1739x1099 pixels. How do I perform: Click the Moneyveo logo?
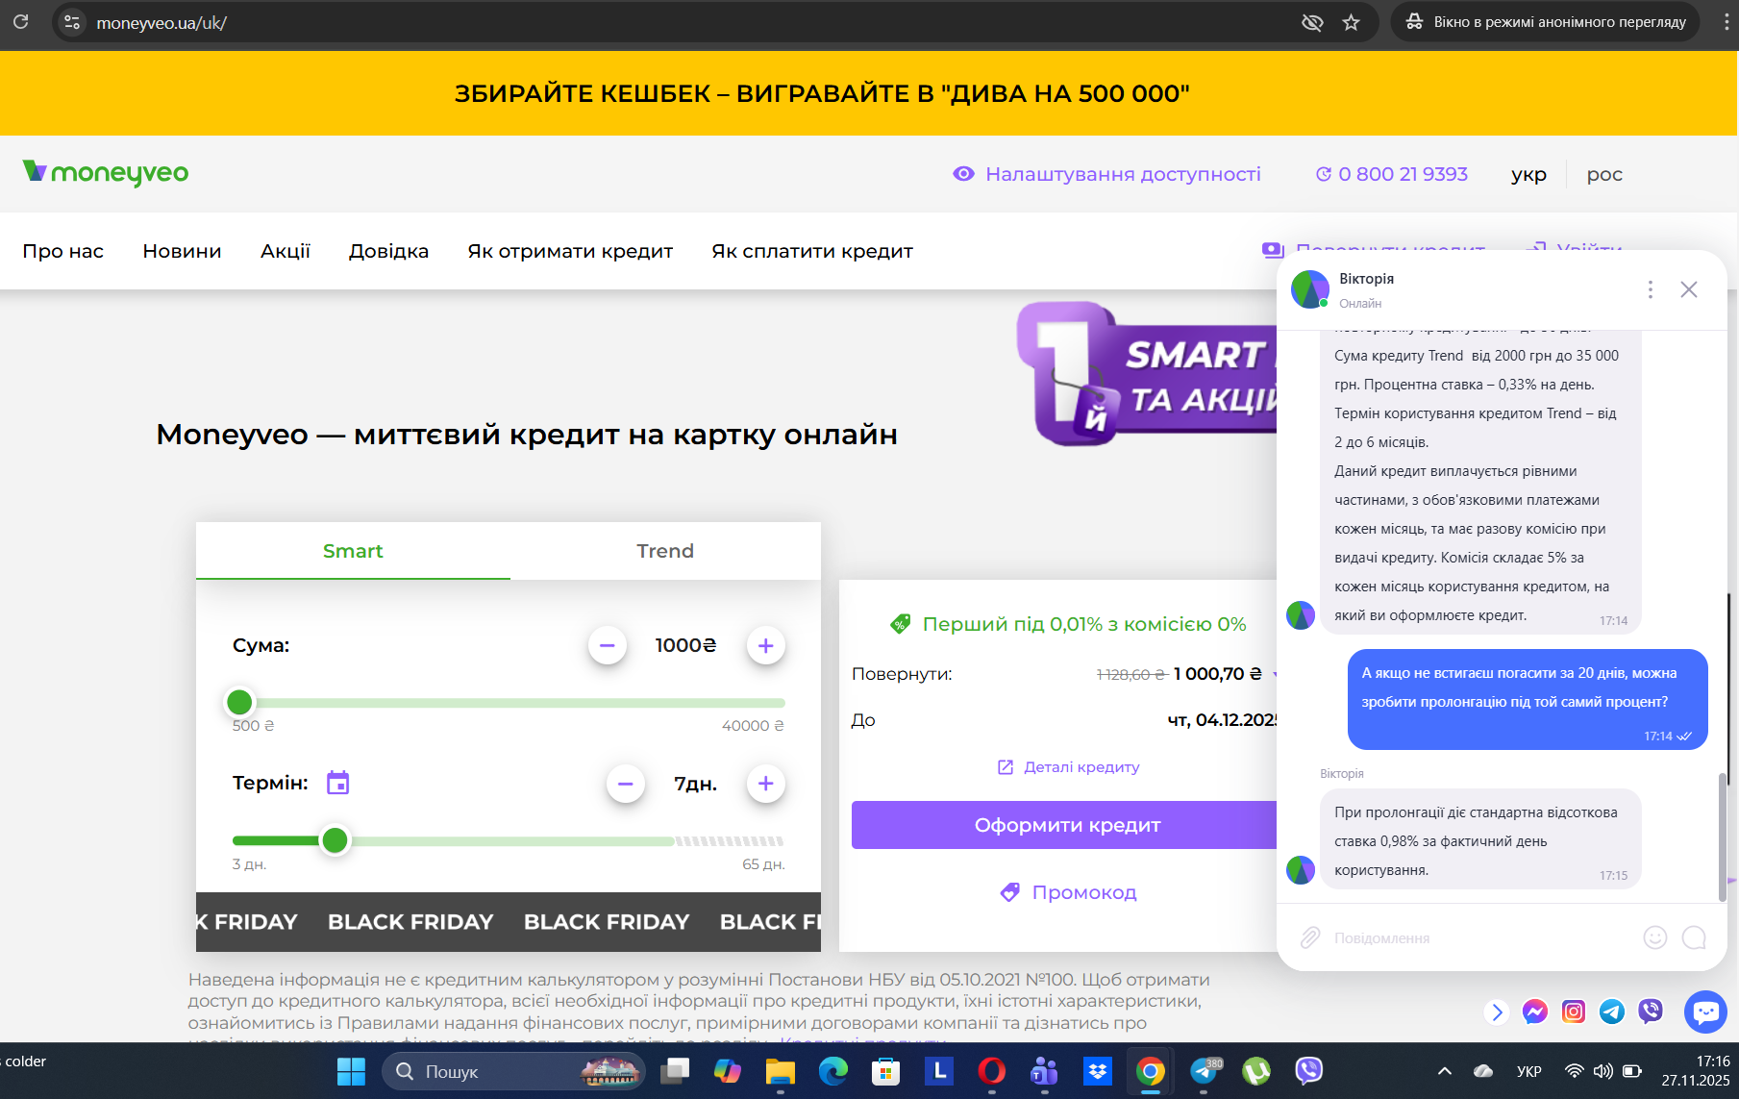coord(106,173)
